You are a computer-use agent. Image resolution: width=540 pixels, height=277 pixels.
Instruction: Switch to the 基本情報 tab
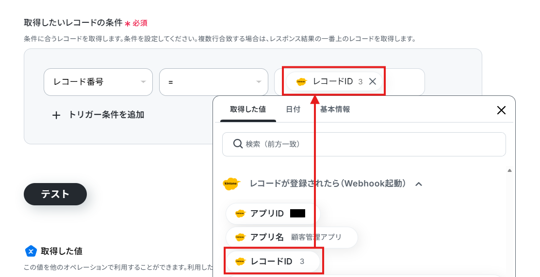[x=335, y=109]
